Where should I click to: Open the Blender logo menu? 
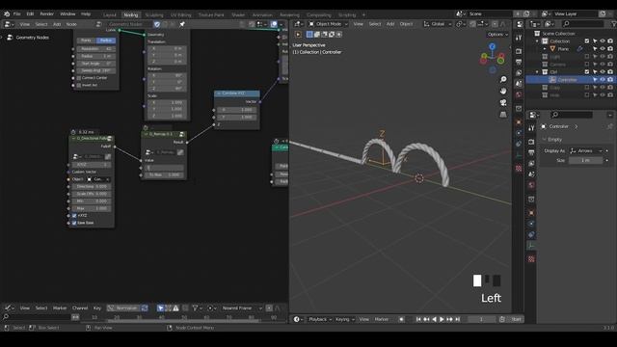point(7,13)
